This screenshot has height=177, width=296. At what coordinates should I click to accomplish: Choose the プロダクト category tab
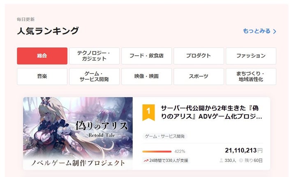click(x=199, y=56)
